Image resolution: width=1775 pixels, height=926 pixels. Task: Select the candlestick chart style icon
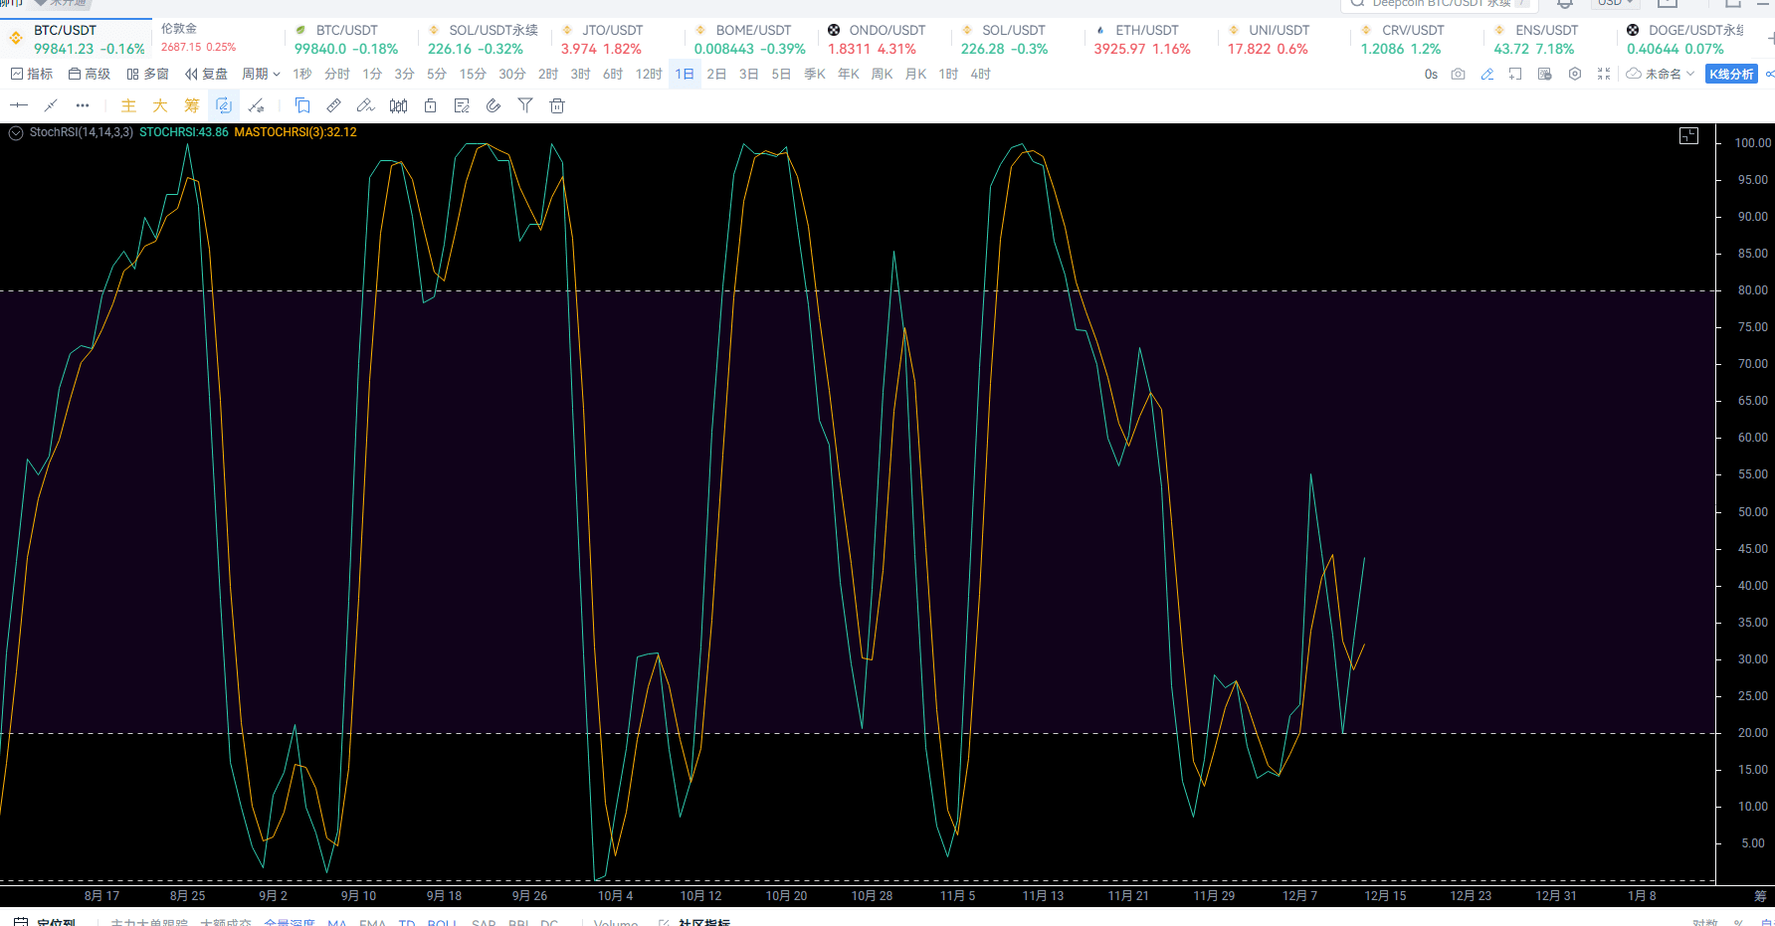(x=398, y=105)
